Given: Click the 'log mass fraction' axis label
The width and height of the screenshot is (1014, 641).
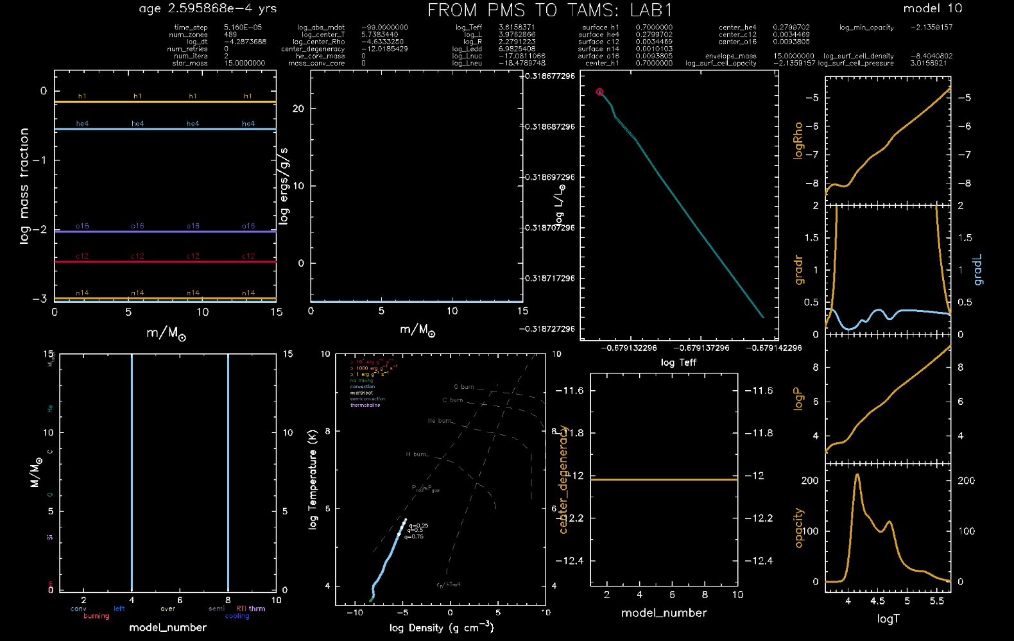Looking at the screenshot, I should pos(24,186).
